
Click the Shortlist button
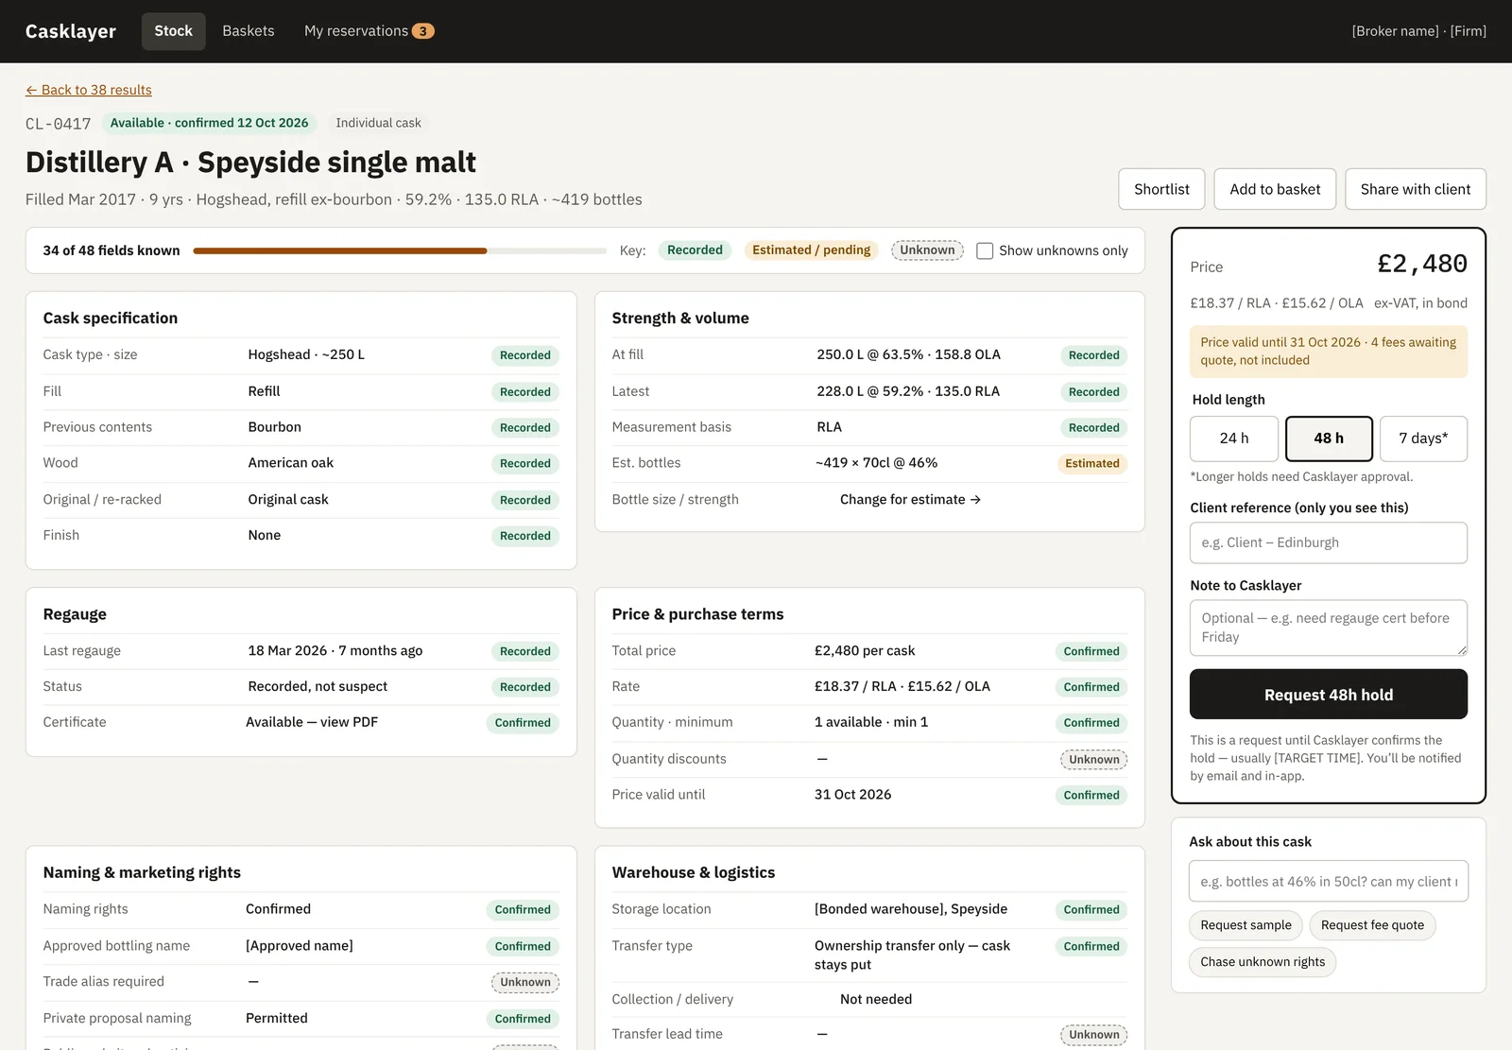[x=1161, y=189]
